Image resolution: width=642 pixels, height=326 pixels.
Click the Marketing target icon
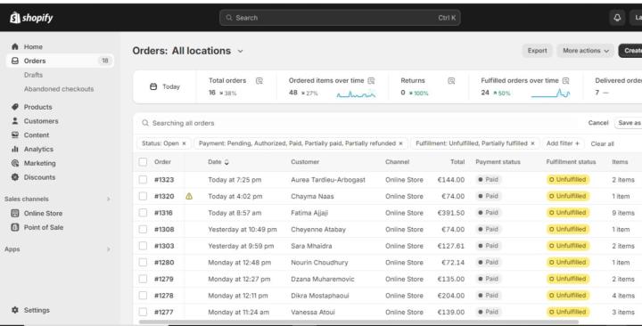coord(15,163)
